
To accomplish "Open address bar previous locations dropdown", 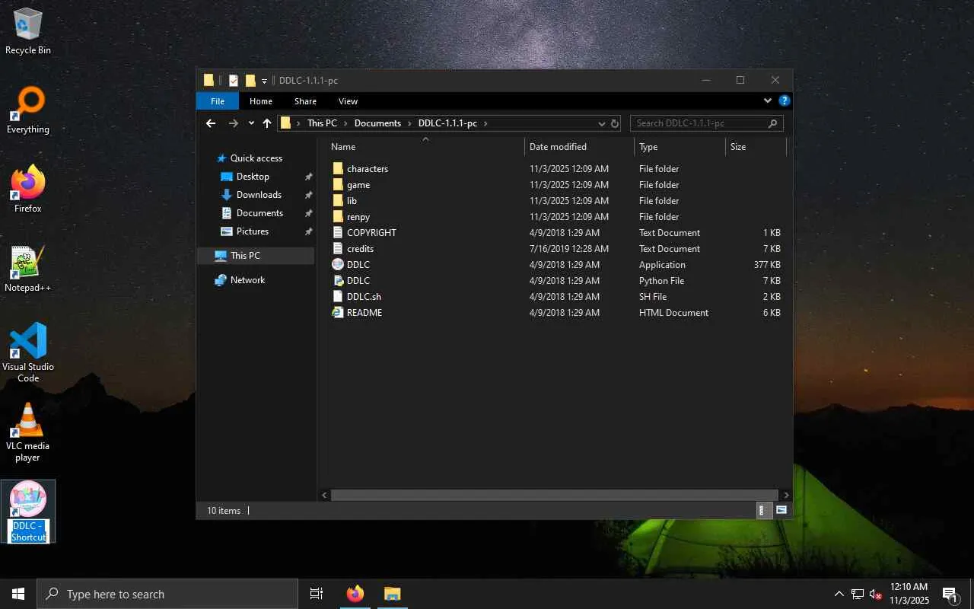I will pos(601,123).
